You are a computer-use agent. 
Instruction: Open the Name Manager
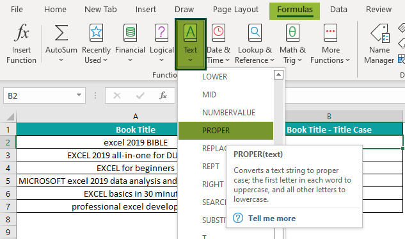coord(379,44)
